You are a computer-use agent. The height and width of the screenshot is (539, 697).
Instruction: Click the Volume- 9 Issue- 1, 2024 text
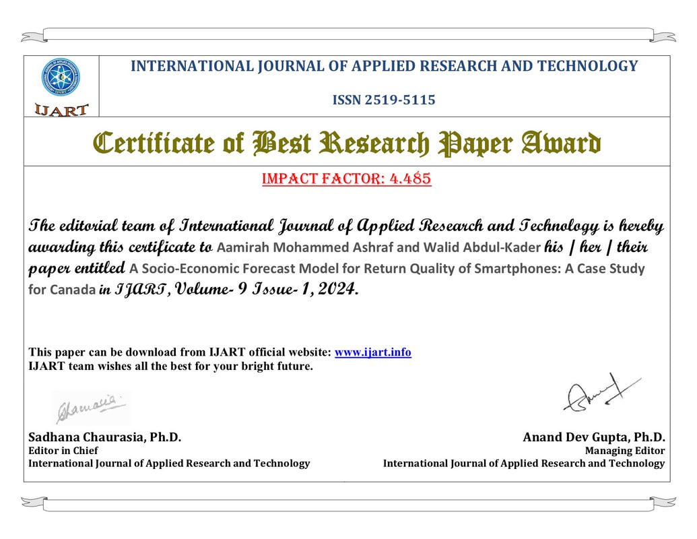(267, 290)
